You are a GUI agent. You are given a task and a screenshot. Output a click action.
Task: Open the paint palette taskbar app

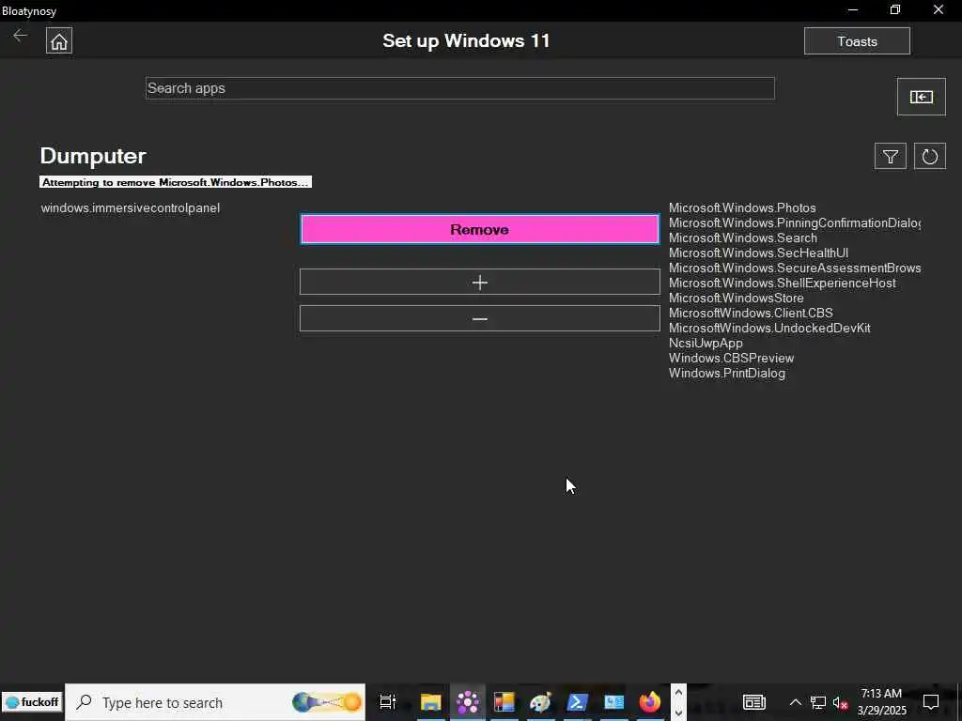click(540, 702)
